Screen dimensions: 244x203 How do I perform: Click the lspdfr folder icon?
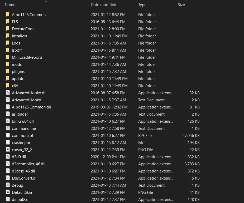click(7, 50)
